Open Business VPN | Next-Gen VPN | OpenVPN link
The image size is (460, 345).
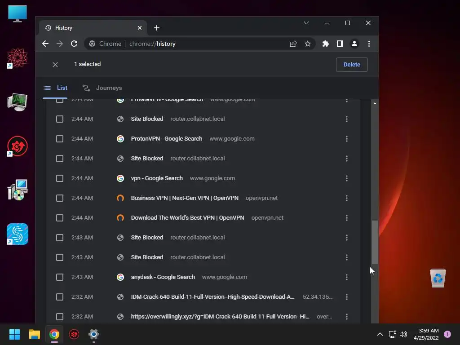tap(185, 198)
